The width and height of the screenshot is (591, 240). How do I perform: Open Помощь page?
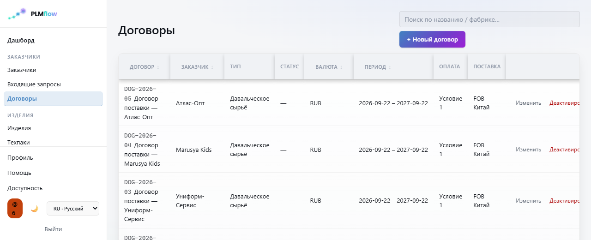coord(19,173)
